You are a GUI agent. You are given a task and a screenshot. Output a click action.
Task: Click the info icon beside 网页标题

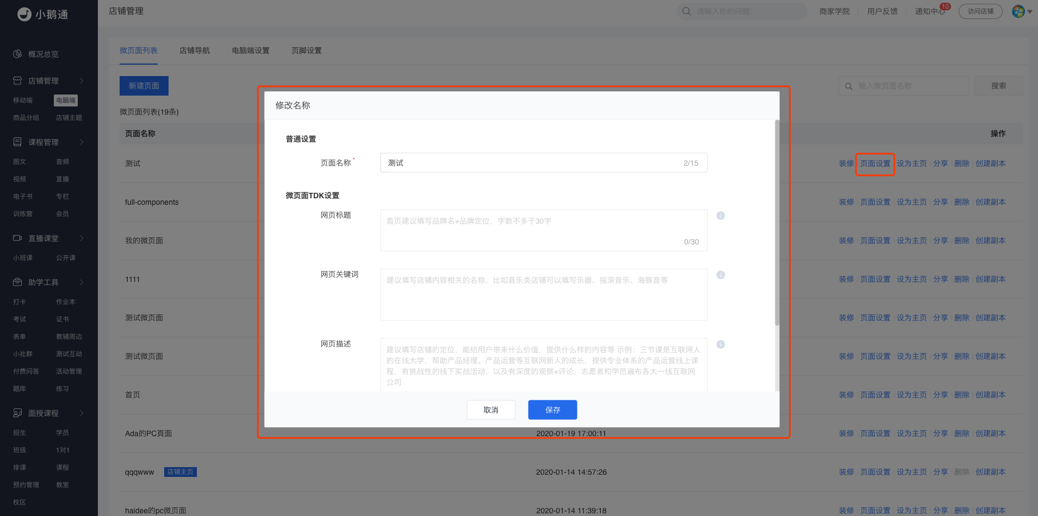[721, 216]
